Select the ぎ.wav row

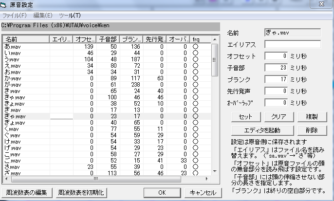click(107, 110)
